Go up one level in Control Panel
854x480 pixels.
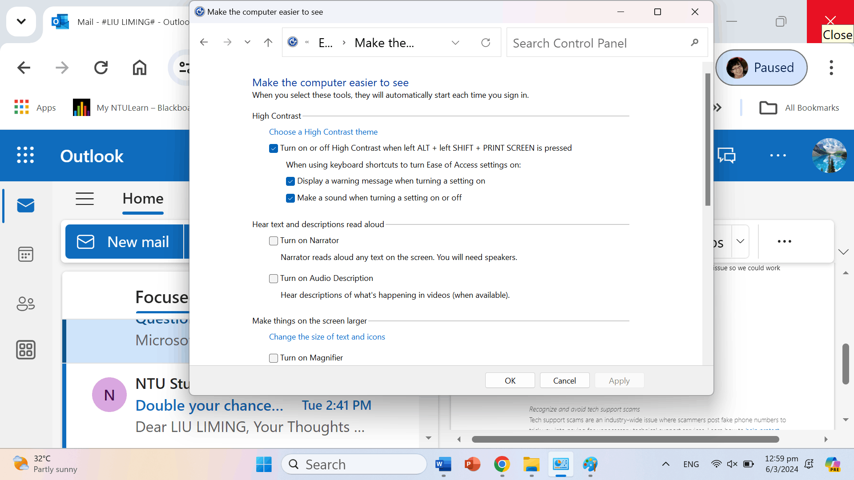point(268,43)
